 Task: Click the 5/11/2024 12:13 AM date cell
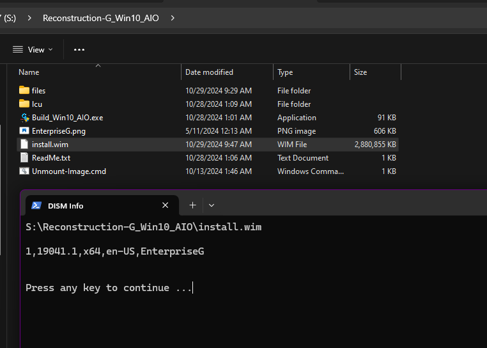tap(219, 131)
